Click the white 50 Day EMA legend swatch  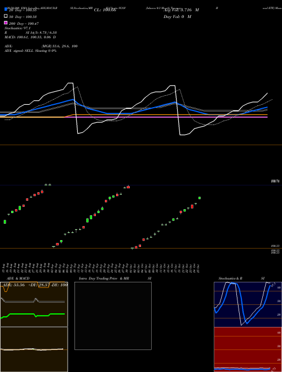pyautogui.click(x=6, y=16)
